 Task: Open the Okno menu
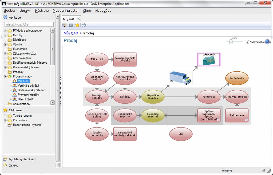[x=87, y=11]
